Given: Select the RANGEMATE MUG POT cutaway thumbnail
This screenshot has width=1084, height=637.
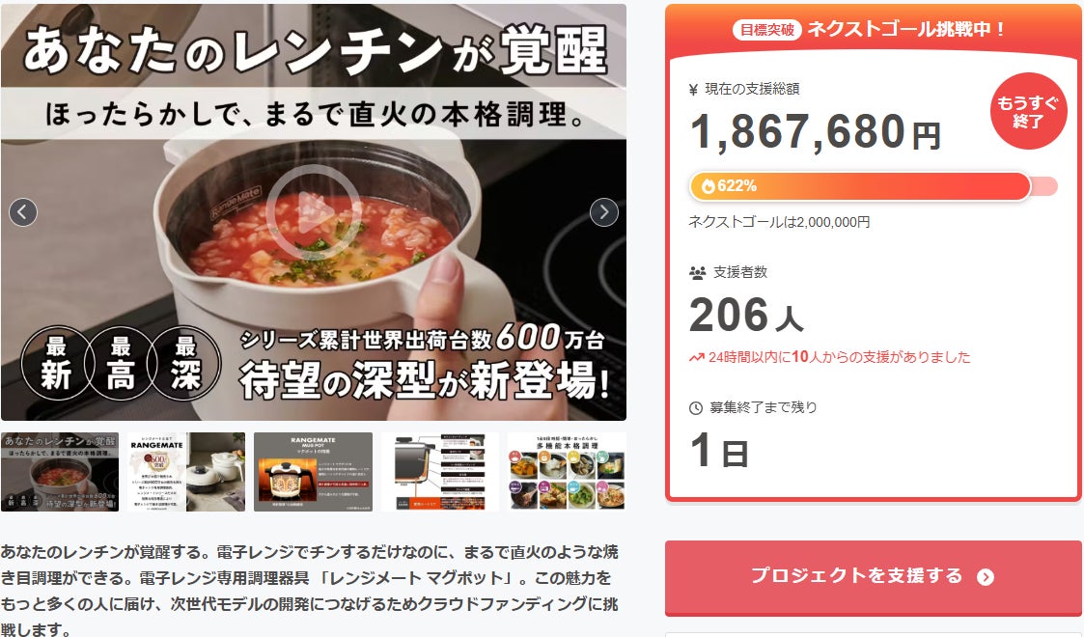Looking at the screenshot, I should (x=313, y=472).
